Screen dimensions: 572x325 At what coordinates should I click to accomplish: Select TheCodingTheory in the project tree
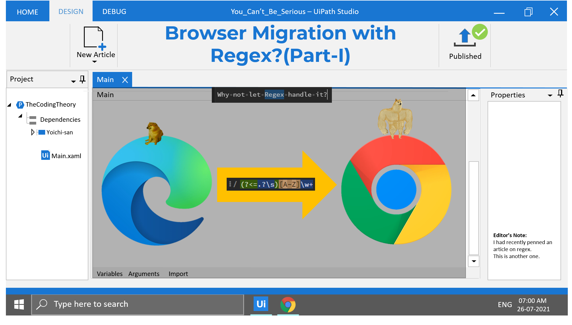[51, 104]
